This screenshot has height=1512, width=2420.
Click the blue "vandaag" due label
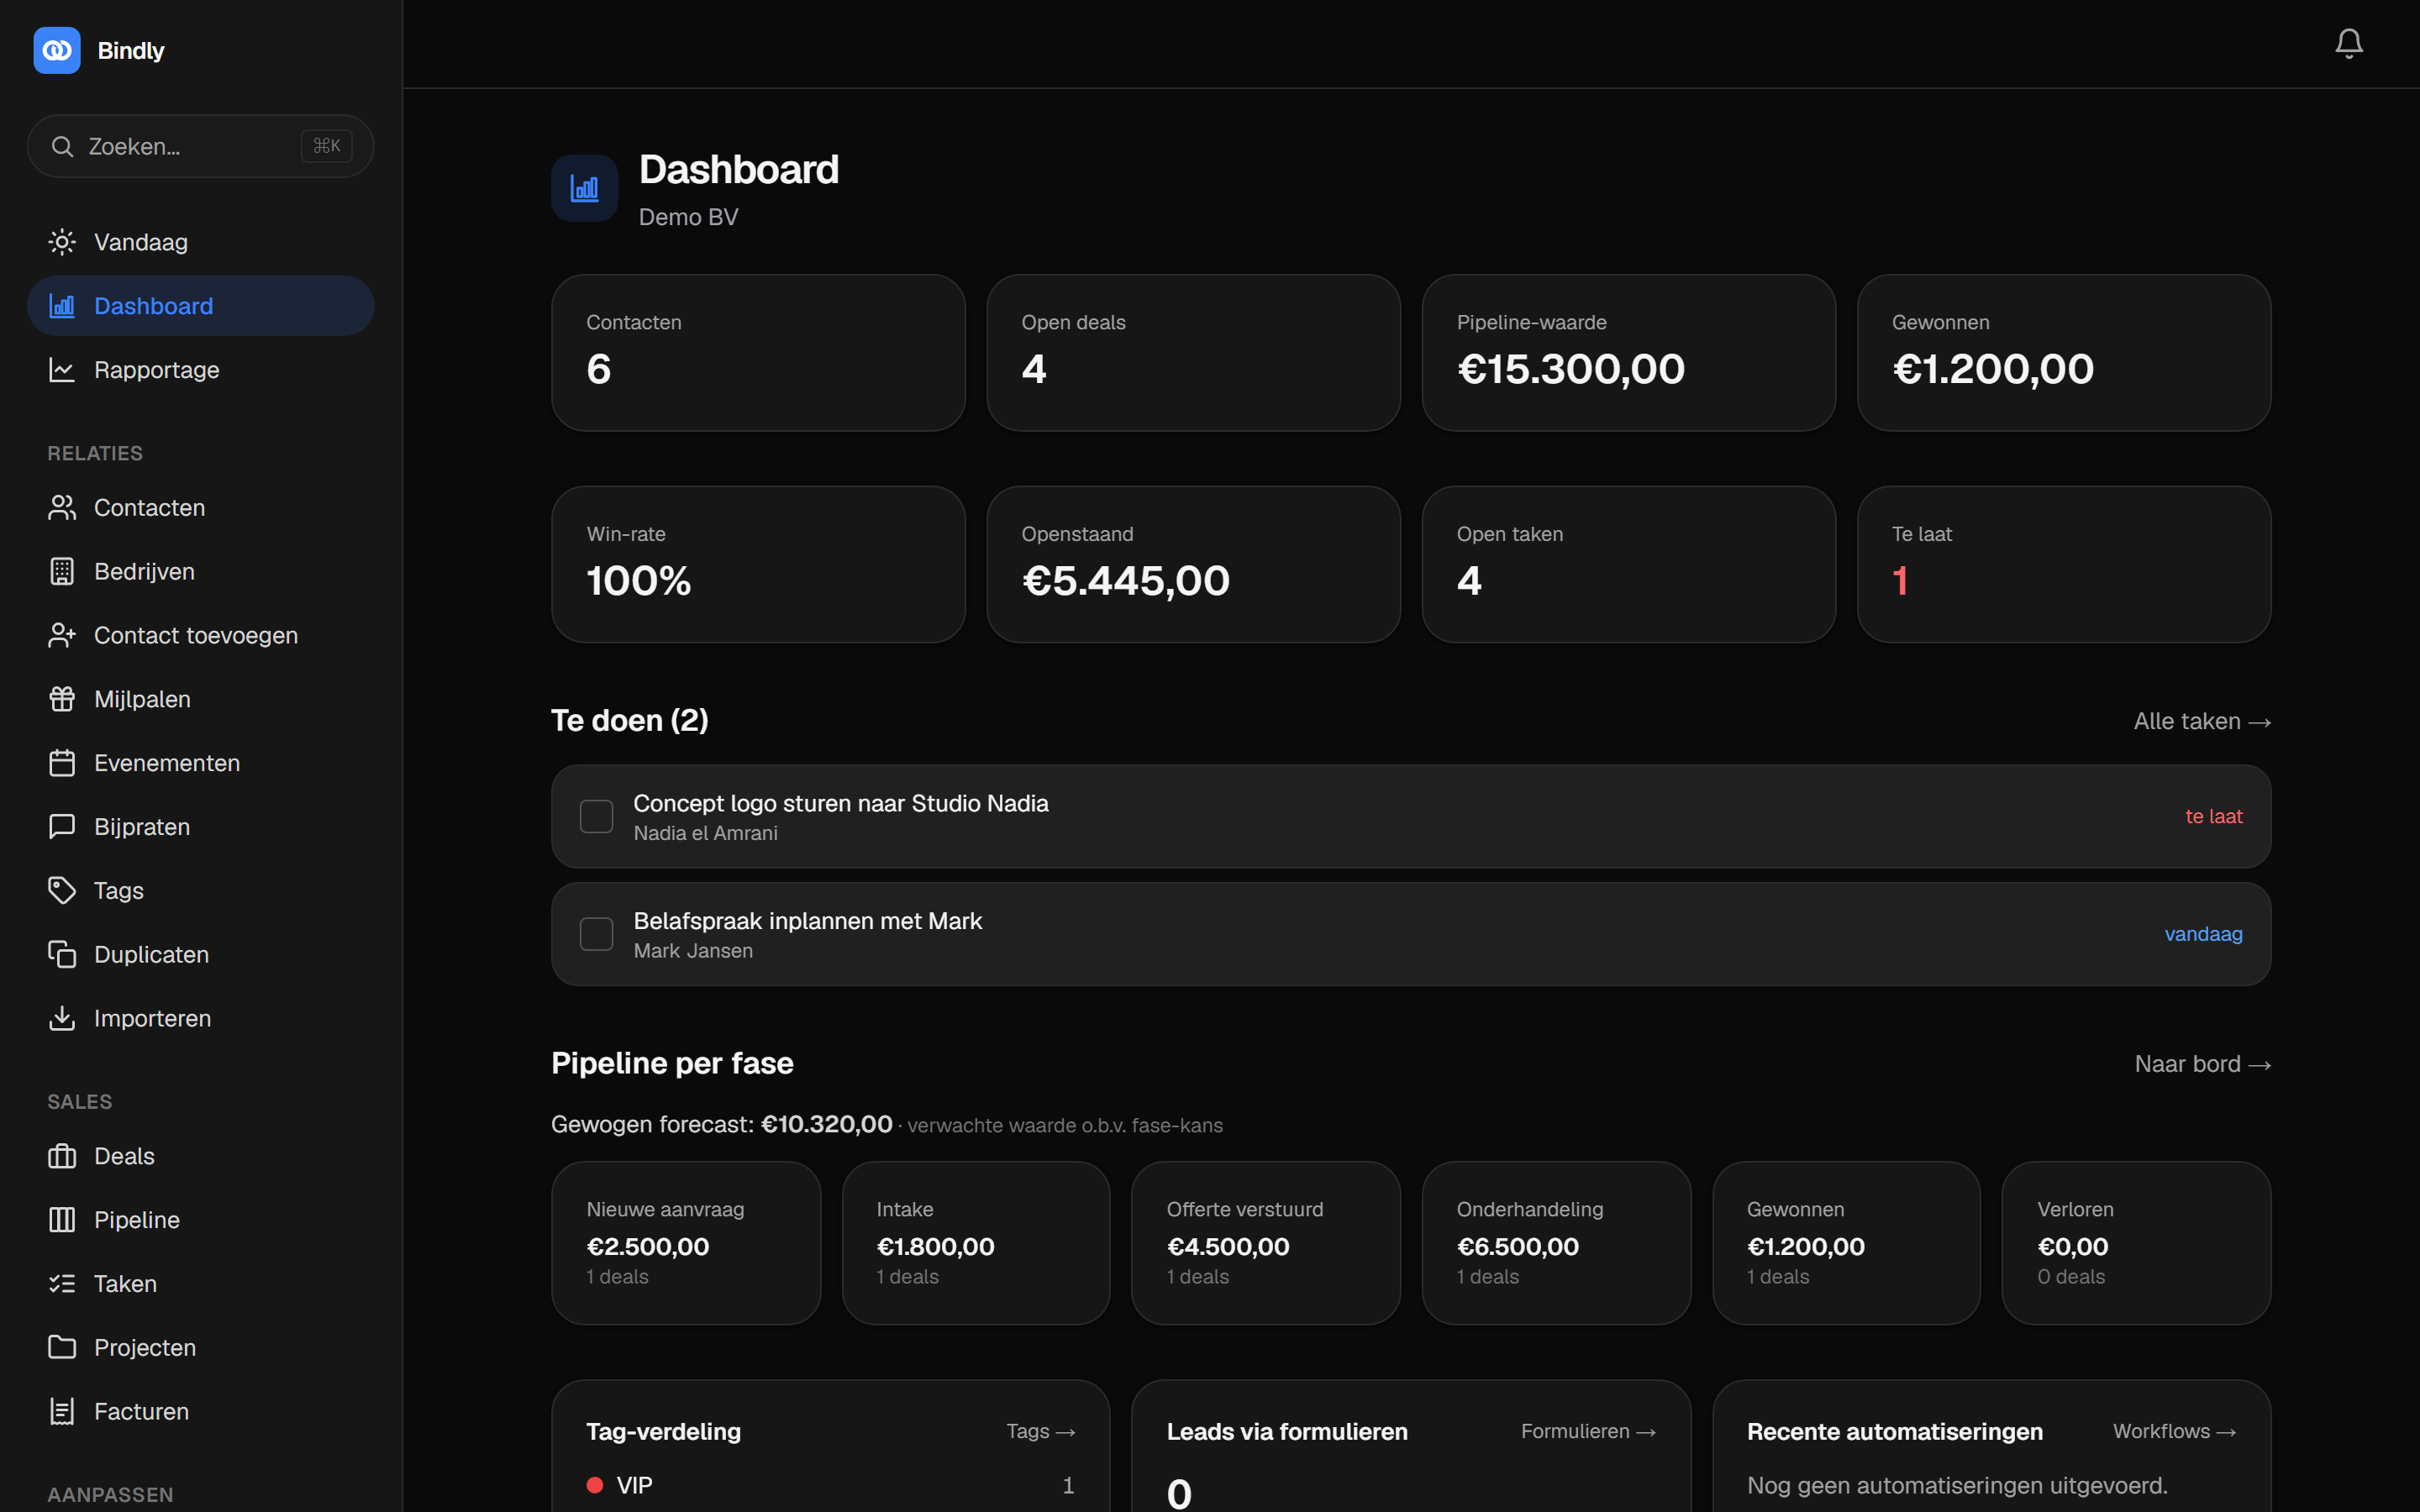(x=2203, y=934)
